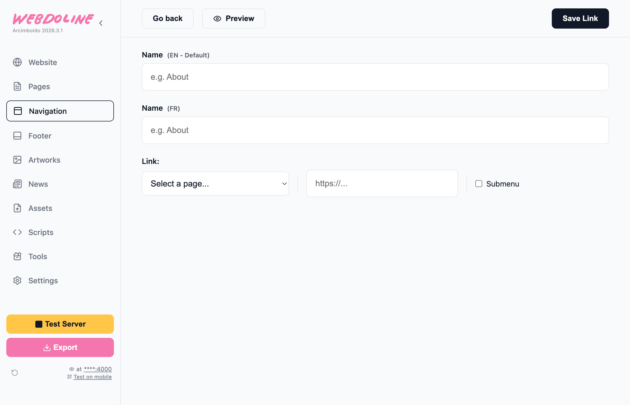Click the Scripts code brackets icon

point(17,232)
